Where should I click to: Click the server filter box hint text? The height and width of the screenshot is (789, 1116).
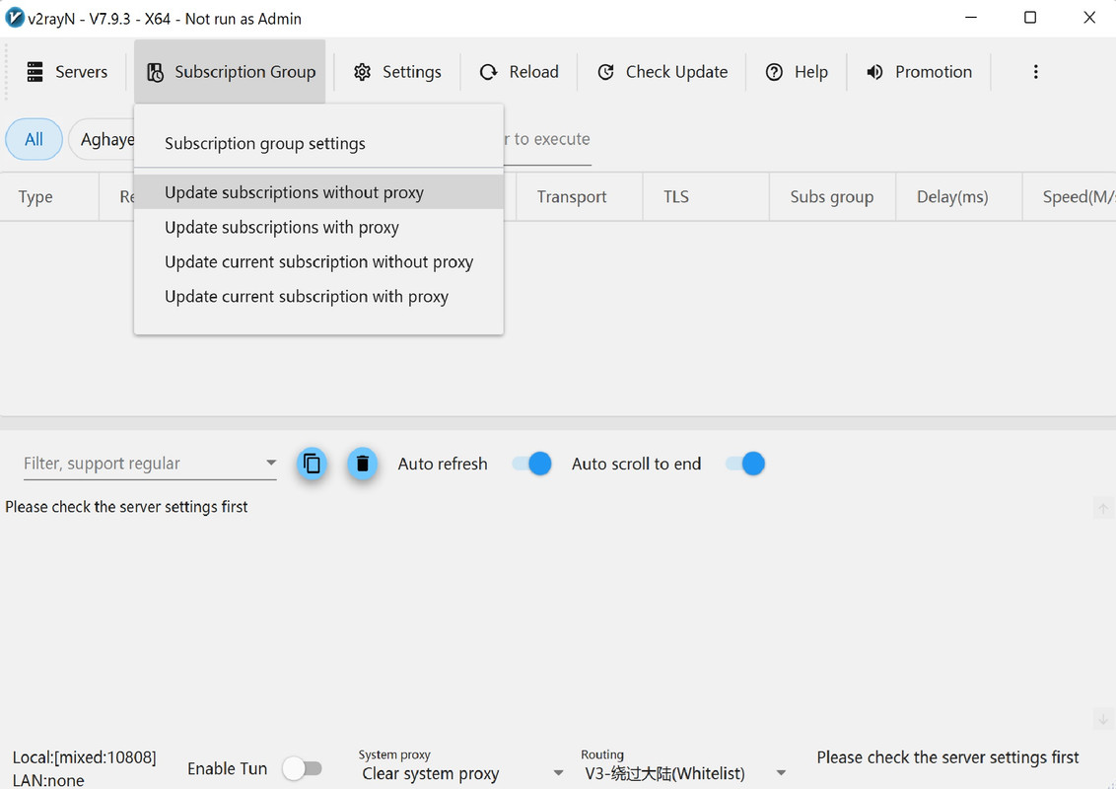(546, 139)
